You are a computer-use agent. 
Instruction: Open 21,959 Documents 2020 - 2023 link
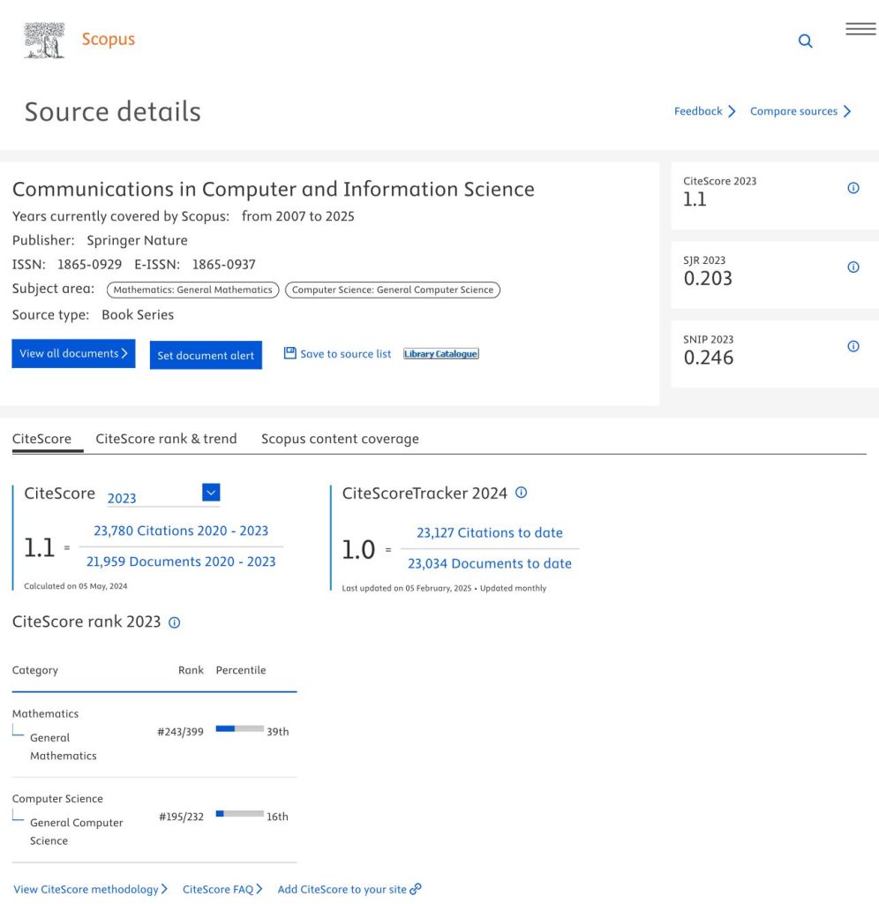tap(181, 561)
